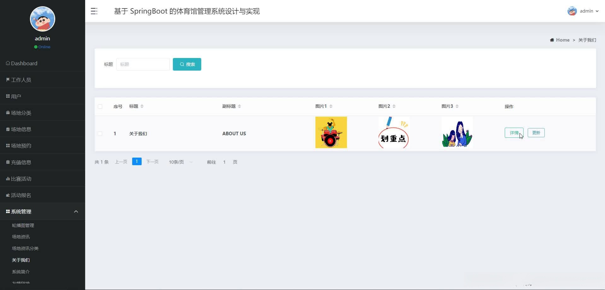Image resolution: width=605 pixels, height=290 pixels.
Task: Sort the table by the 标题 column
Action: pos(142,106)
